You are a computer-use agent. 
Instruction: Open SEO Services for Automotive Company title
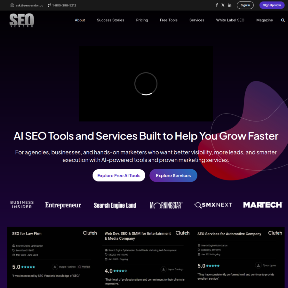pyautogui.click(x=229, y=234)
